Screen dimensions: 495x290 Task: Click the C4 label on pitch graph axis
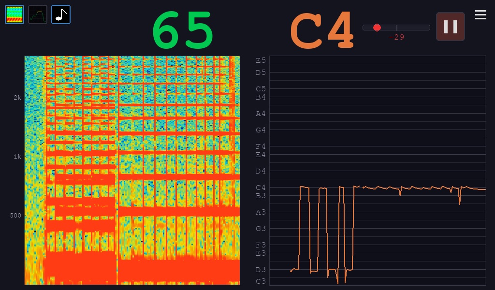261,188
